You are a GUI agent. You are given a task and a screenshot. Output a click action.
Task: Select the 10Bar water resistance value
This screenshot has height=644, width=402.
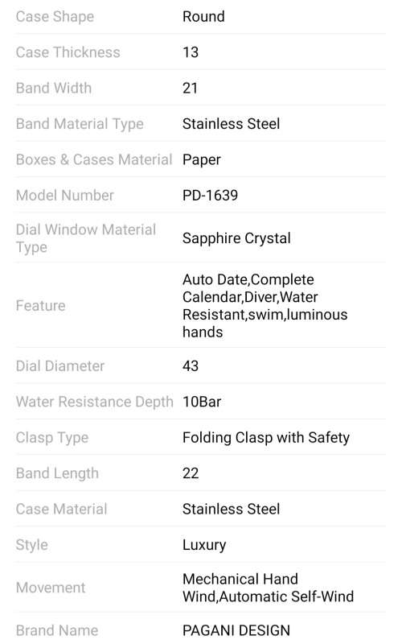202,402
